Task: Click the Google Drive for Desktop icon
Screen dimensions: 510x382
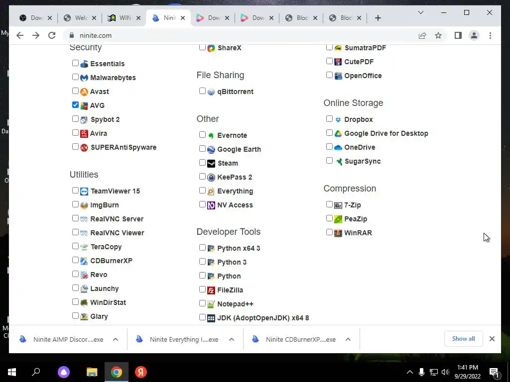Action: [338, 133]
